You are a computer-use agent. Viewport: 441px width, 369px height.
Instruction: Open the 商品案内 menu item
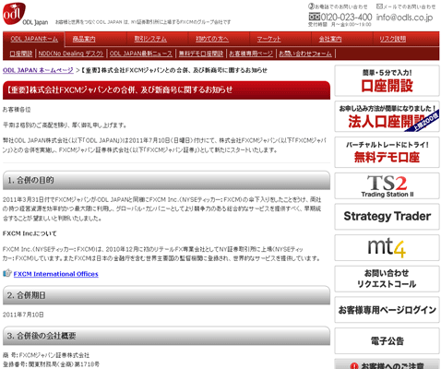tap(84, 39)
